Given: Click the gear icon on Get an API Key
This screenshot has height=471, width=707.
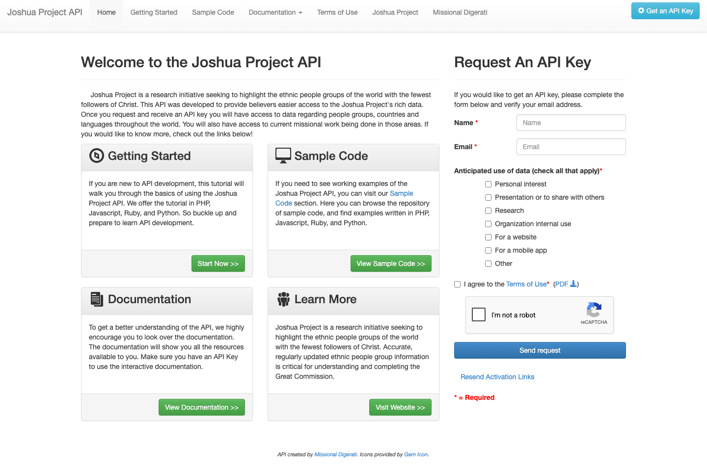Looking at the screenshot, I should click(x=640, y=10).
